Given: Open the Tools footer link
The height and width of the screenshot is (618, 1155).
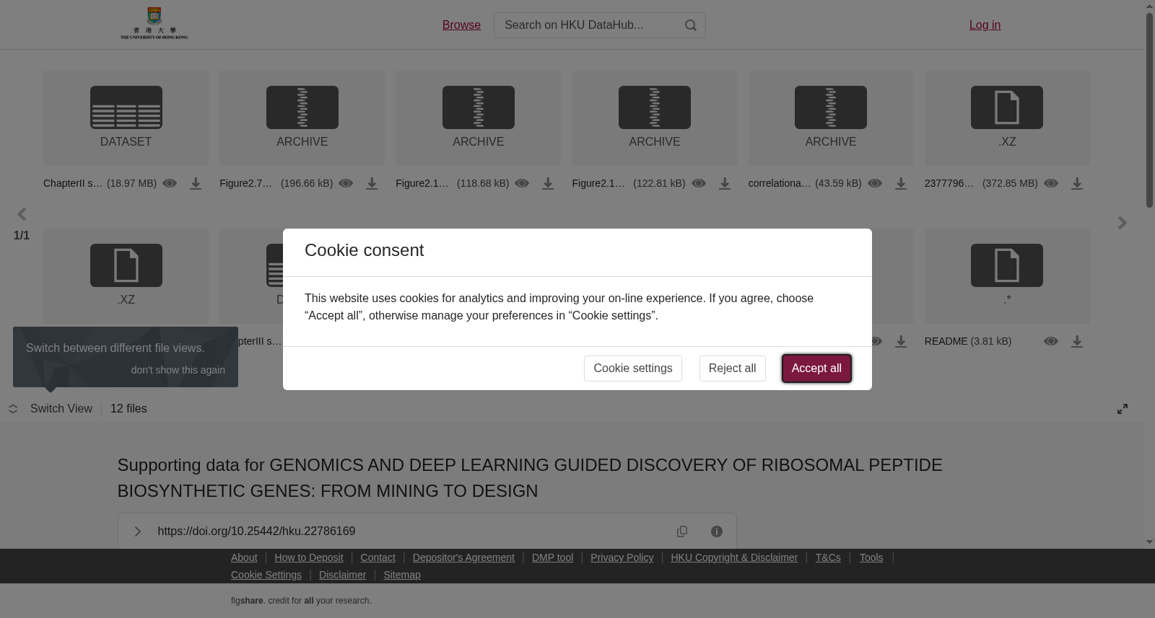Looking at the screenshot, I should click(x=871, y=557).
